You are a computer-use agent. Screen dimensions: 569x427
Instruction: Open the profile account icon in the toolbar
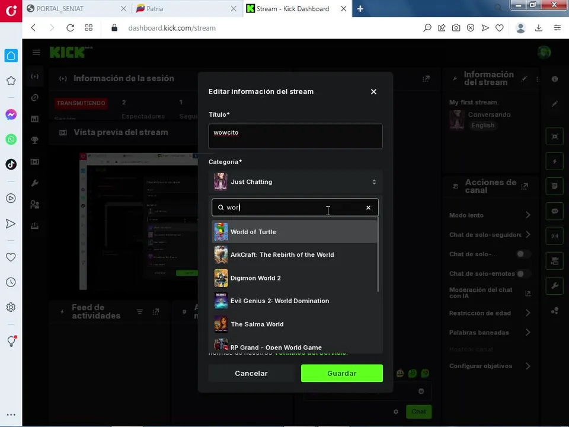pyautogui.click(x=521, y=28)
